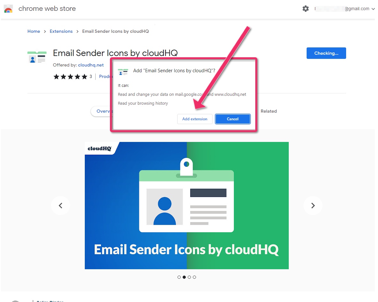The width and height of the screenshot is (378, 302).
Task: Open the settings gear icon
Action: [x=305, y=9]
